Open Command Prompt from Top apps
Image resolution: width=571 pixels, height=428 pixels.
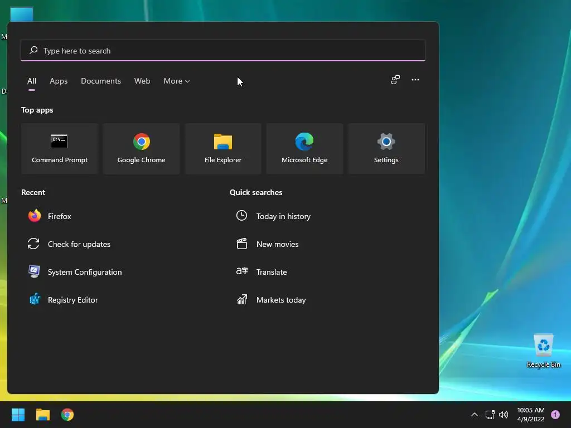click(x=59, y=149)
